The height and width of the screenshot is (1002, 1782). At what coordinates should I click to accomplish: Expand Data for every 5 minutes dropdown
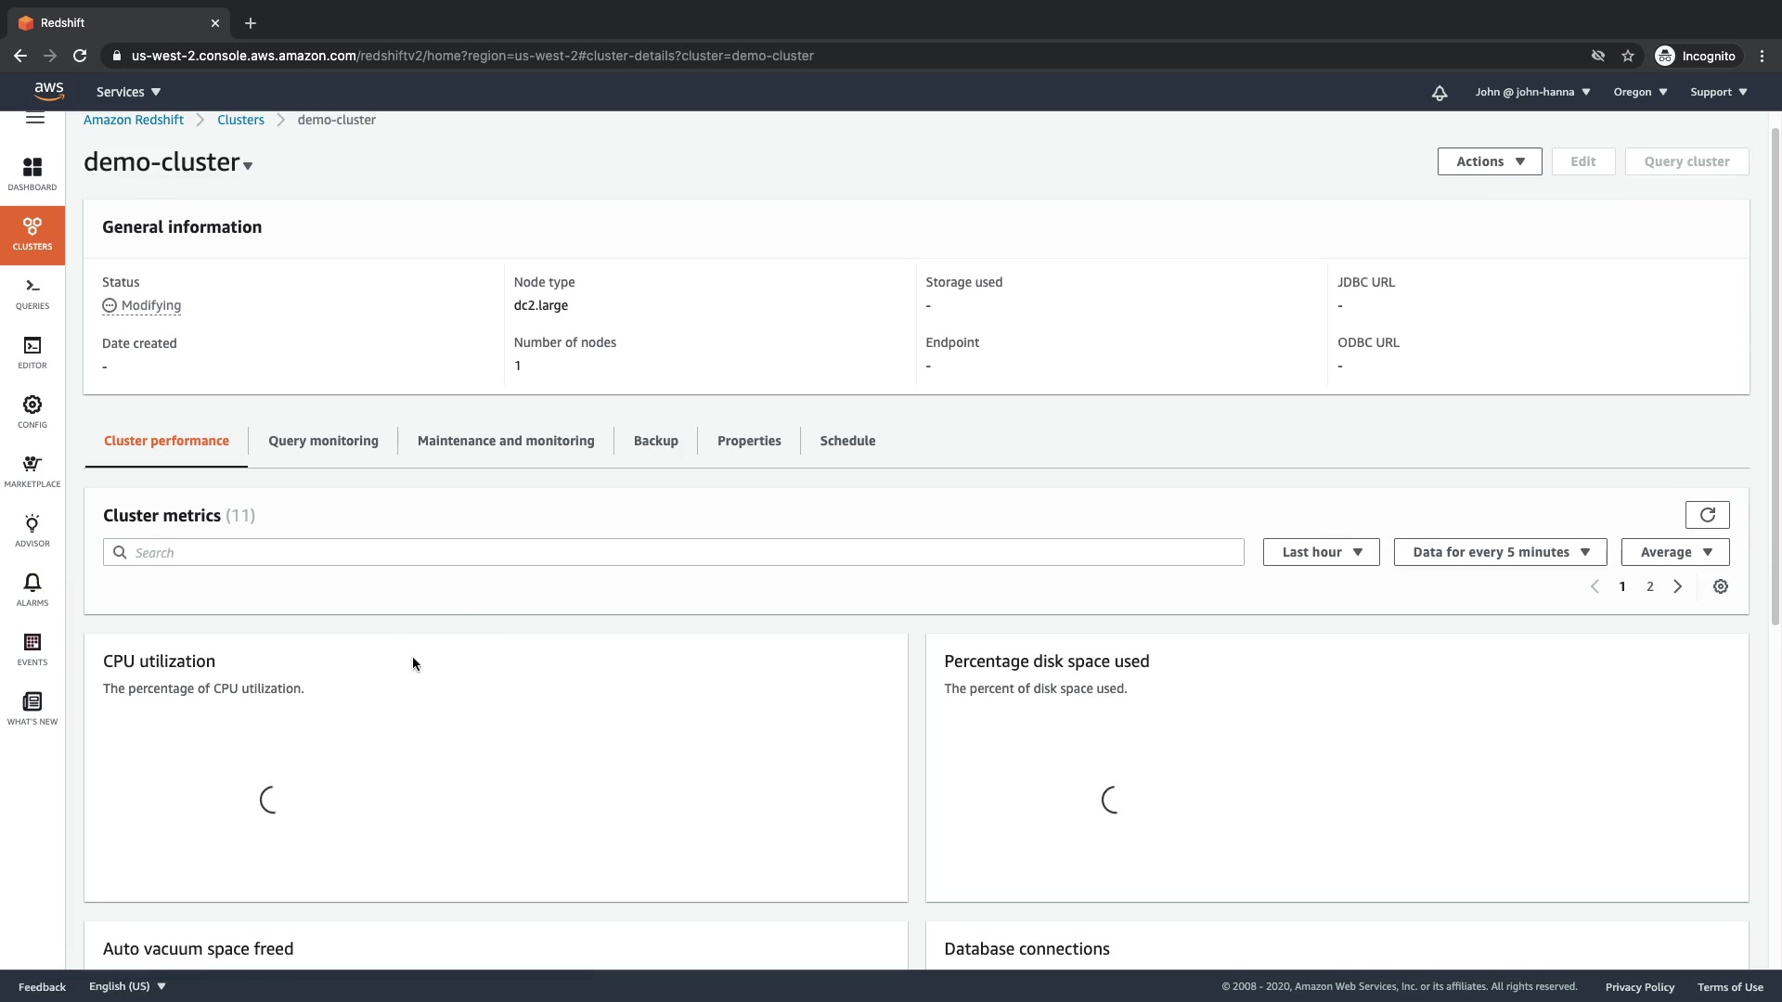coord(1500,552)
